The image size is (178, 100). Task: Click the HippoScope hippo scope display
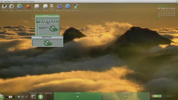tap(48, 43)
